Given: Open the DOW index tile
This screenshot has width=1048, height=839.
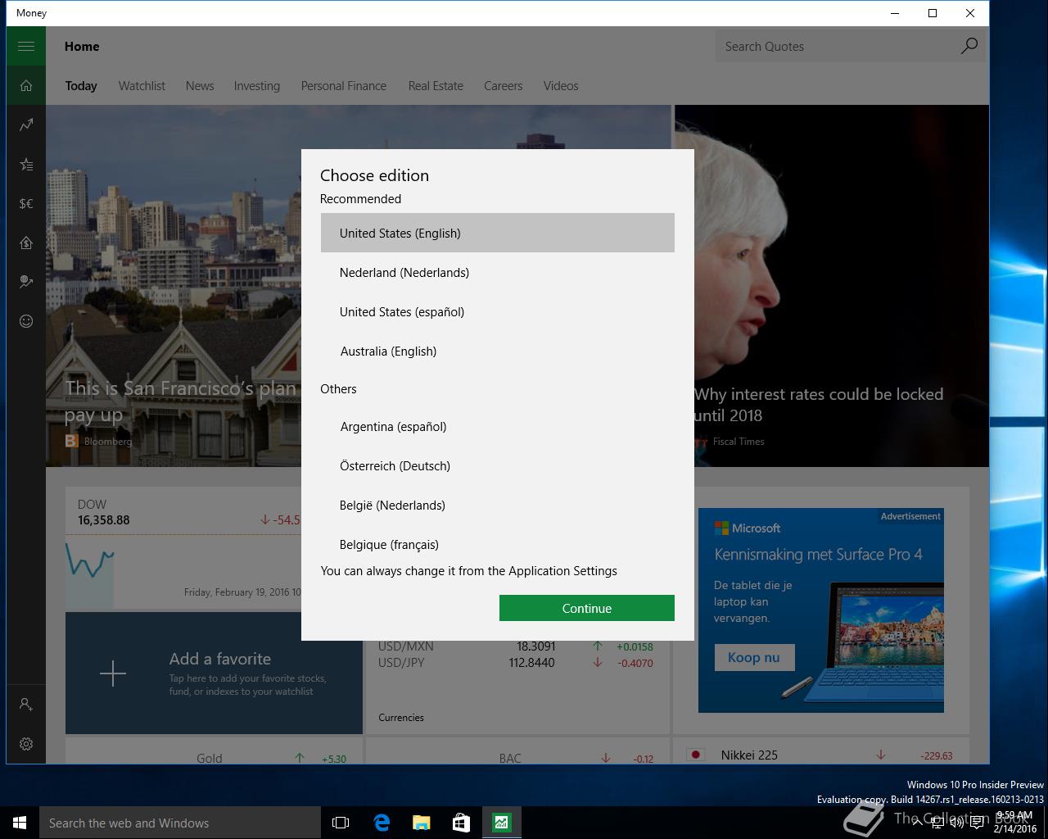Looking at the screenshot, I should 183,547.
